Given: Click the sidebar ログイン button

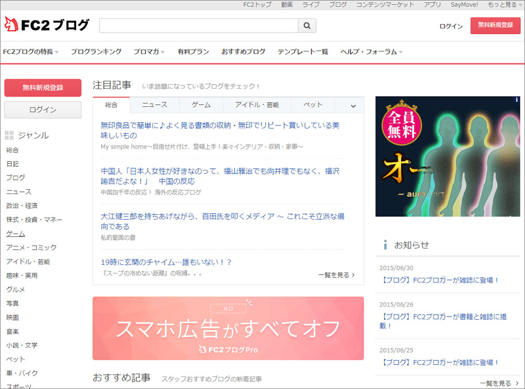Looking at the screenshot, I should pos(43,110).
